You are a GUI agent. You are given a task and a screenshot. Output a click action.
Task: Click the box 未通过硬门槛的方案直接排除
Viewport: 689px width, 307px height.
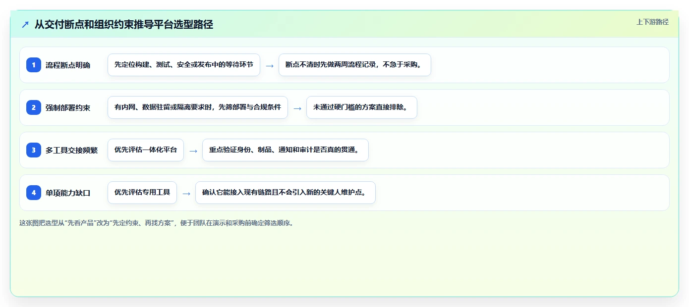coord(362,107)
